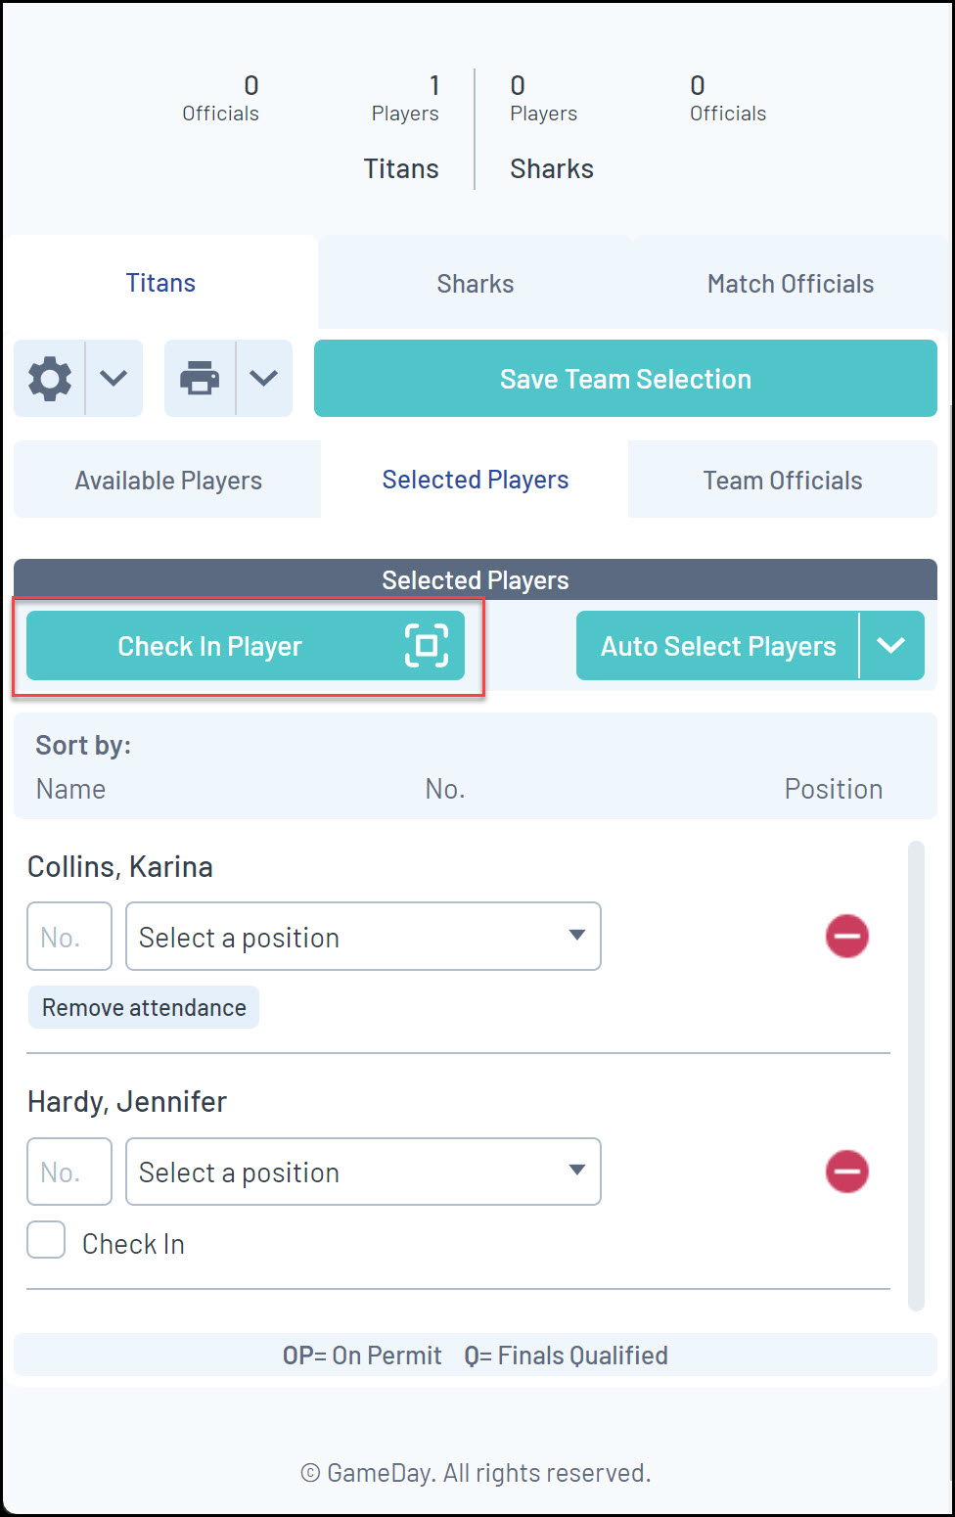Tick the Check In checkbox for Jennifer Hardy
Image resolution: width=955 pixels, height=1517 pixels.
tap(46, 1240)
